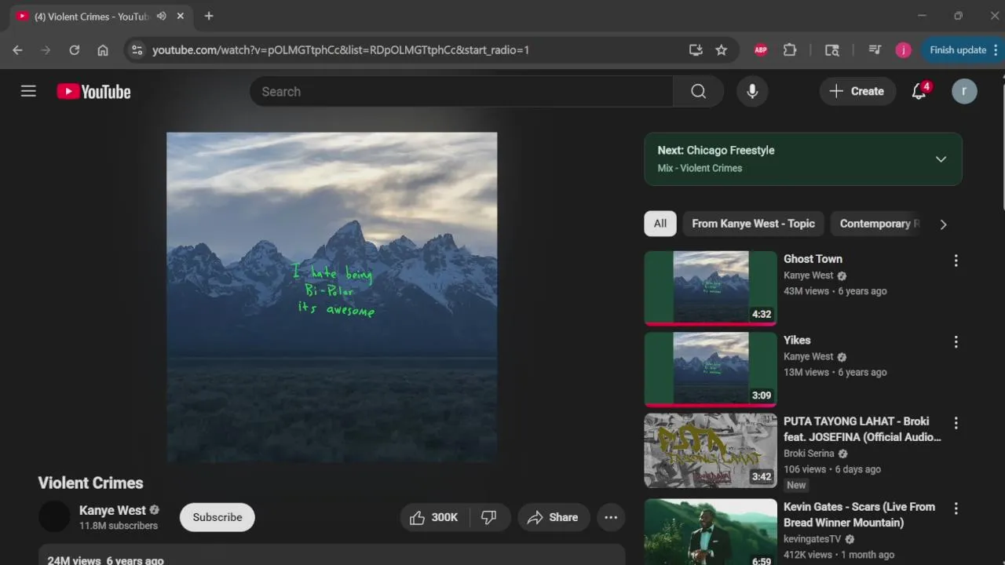Open the Kanye West channel name link
Screen dimensions: 1005x565
pyautogui.click(x=112, y=510)
